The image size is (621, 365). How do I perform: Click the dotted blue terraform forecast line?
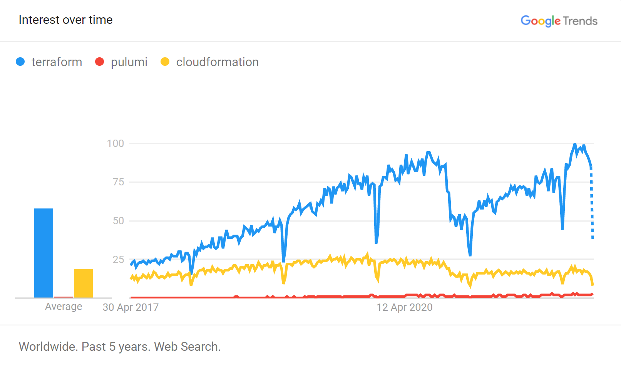[x=592, y=204]
